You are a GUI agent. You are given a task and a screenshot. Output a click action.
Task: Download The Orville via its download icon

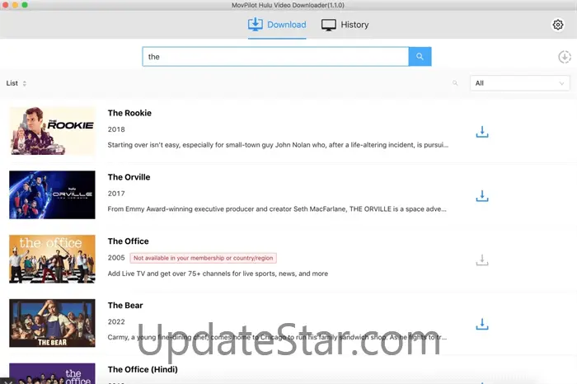(482, 195)
